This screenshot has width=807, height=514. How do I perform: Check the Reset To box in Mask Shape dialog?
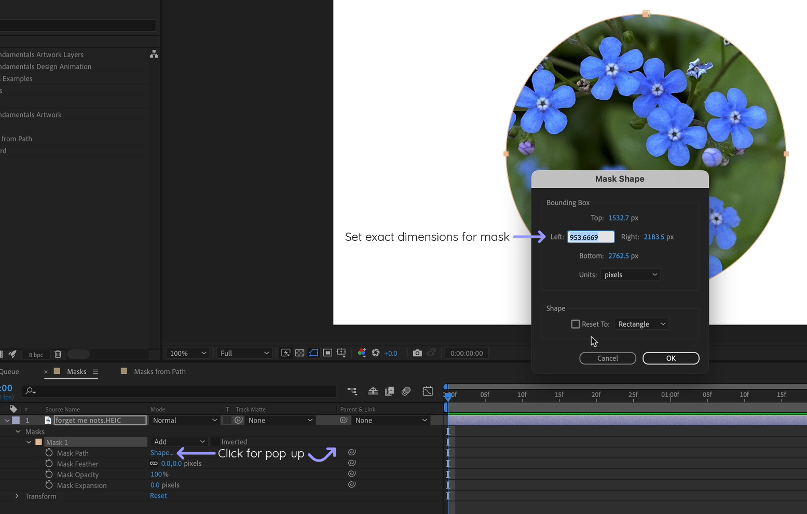tap(576, 323)
